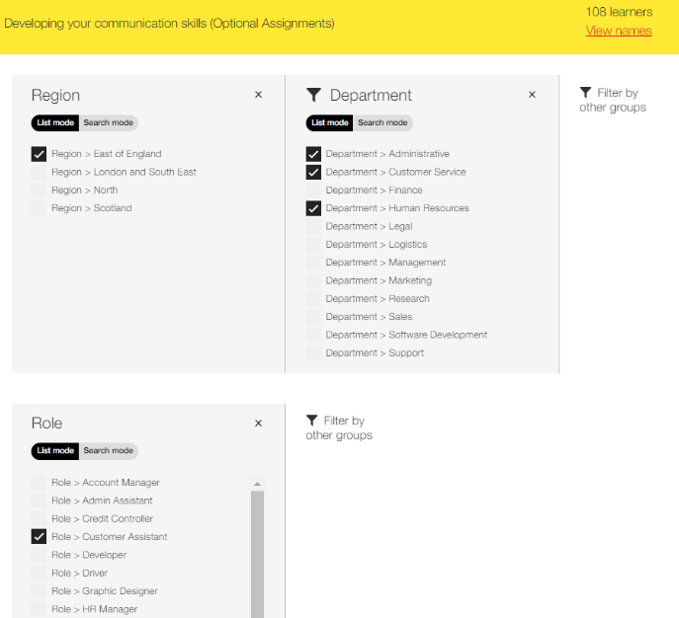Screen dimensions: 679x618
Task: Check Department Software Development checkbox
Action: click(313, 336)
